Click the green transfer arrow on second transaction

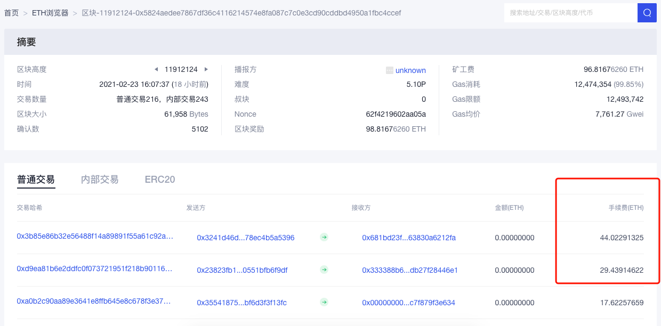324,270
